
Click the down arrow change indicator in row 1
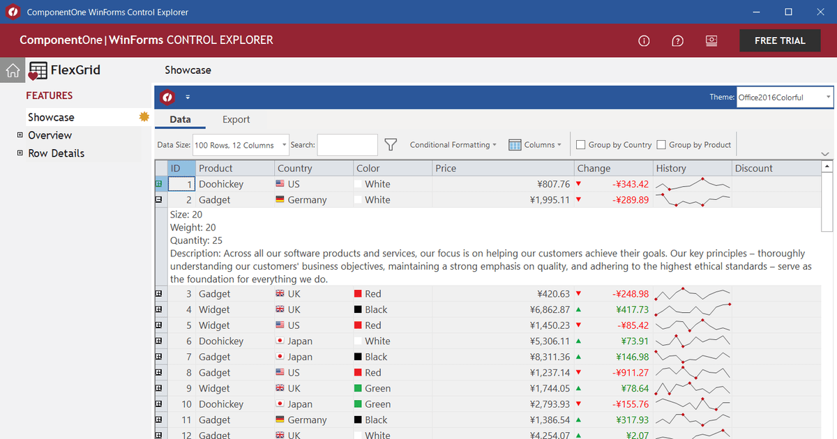point(578,184)
